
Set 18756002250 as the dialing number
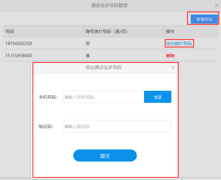(x=179, y=44)
